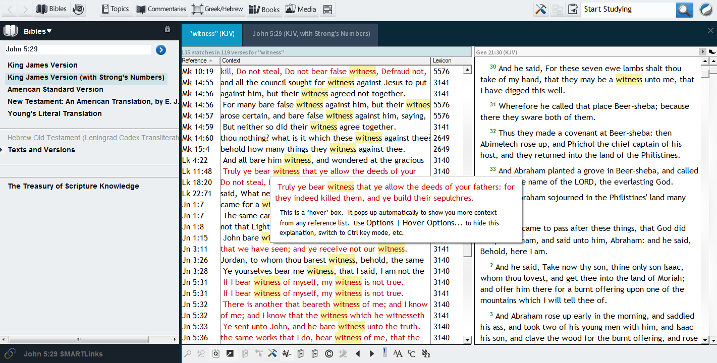Open the Tools hammer-screwdriver icon in top toolbar

tap(541, 9)
